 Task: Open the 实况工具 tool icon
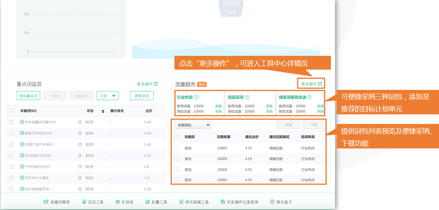click(x=84, y=202)
